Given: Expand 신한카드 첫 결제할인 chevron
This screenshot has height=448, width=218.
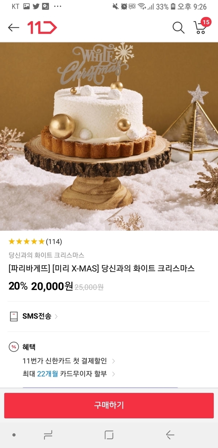Looking at the screenshot, I should tap(113, 361).
